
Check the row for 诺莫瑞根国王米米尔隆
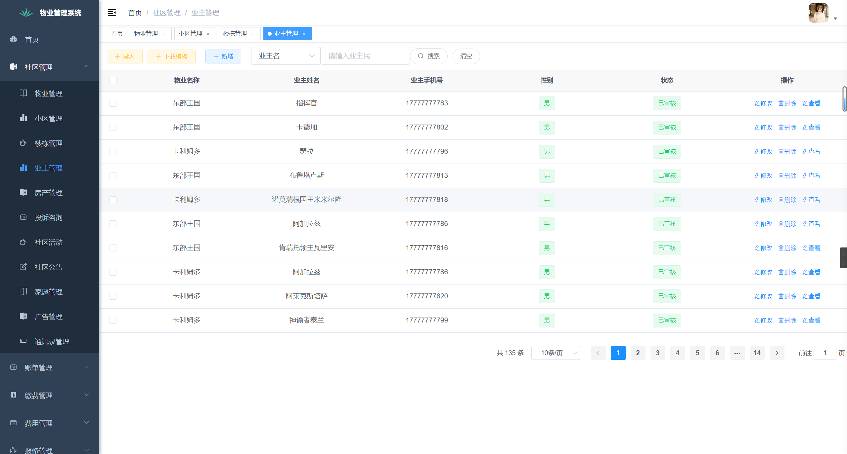(113, 200)
